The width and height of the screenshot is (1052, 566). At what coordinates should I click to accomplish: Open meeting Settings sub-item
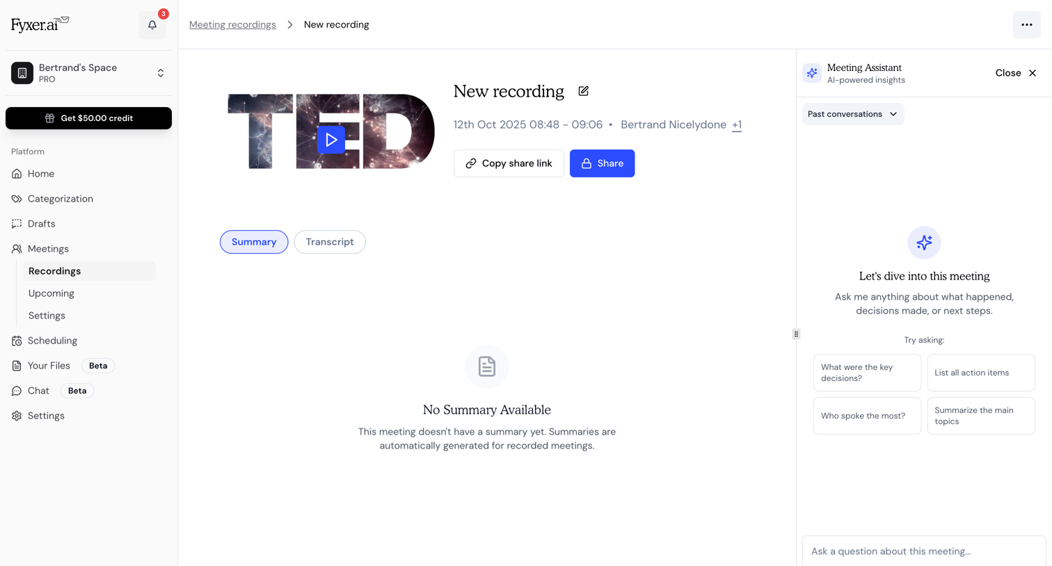pos(47,316)
